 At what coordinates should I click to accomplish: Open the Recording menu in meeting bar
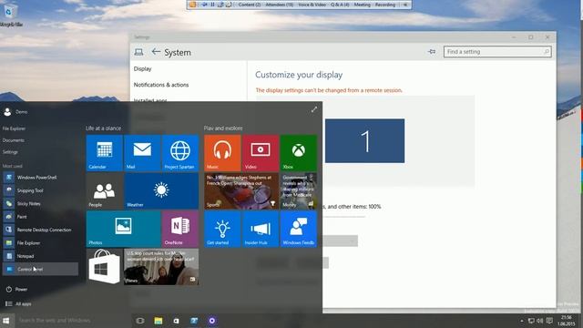pos(384,5)
